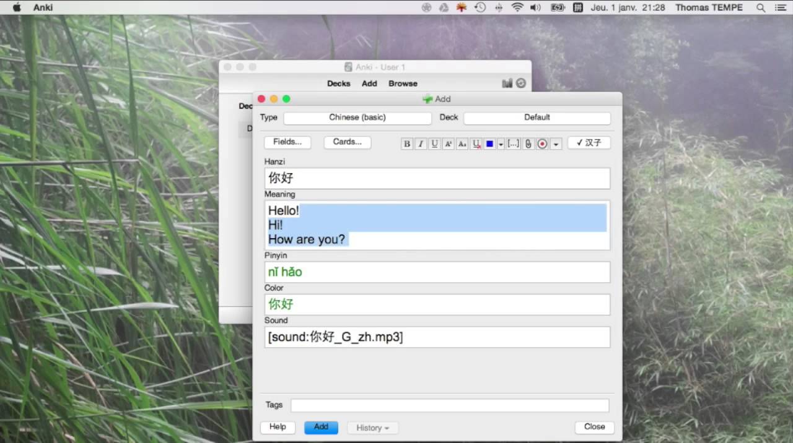The width and height of the screenshot is (793, 443).
Task: Click the crosshair arrows menu bar icon
Action: point(499,7)
